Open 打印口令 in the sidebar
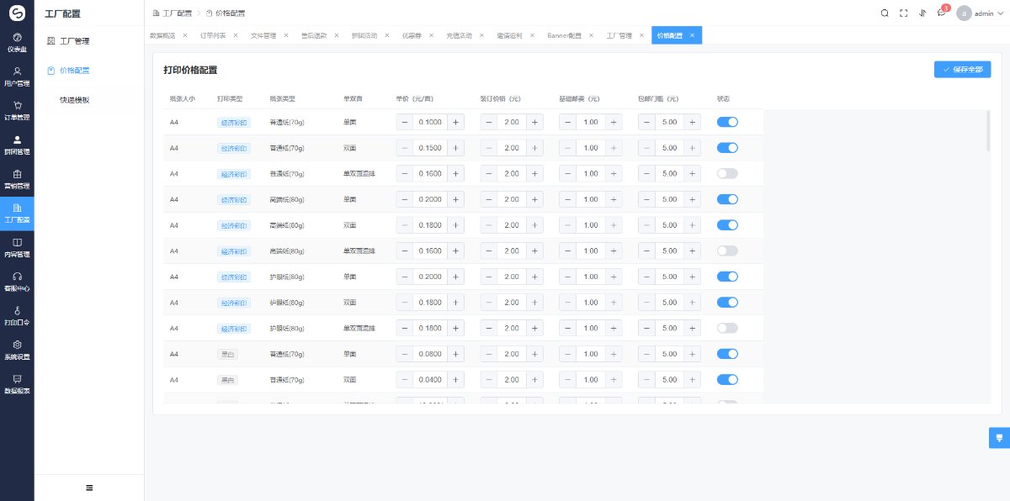1010x501 pixels. pyautogui.click(x=17, y=316)
